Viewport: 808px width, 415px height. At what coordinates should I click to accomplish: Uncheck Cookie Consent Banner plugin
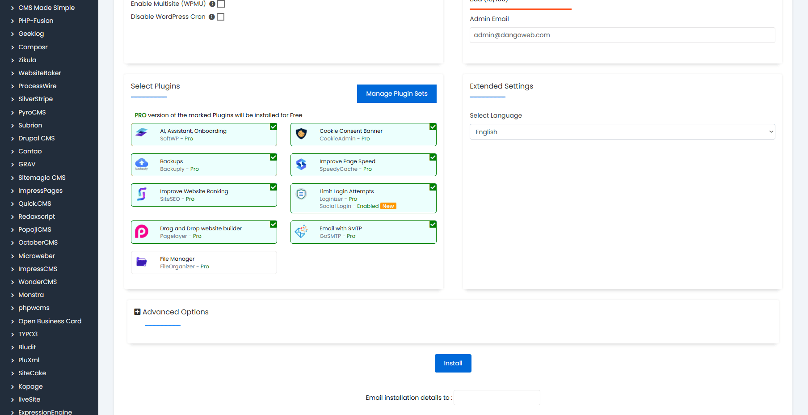click(x=433, y=127)
